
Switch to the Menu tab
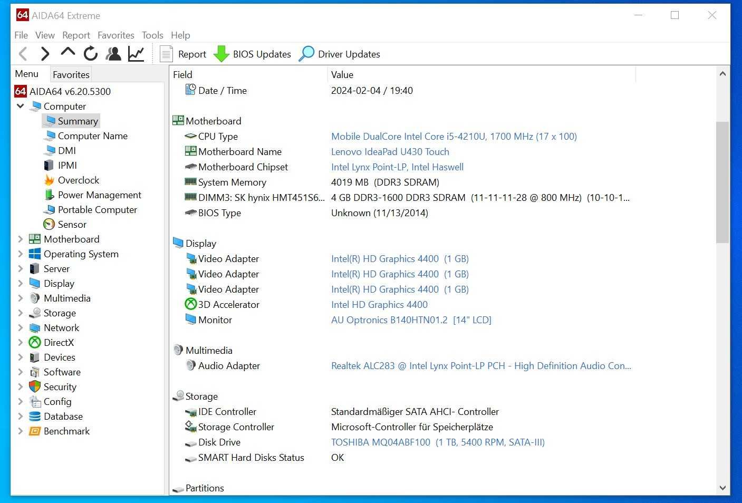(26, 74)
